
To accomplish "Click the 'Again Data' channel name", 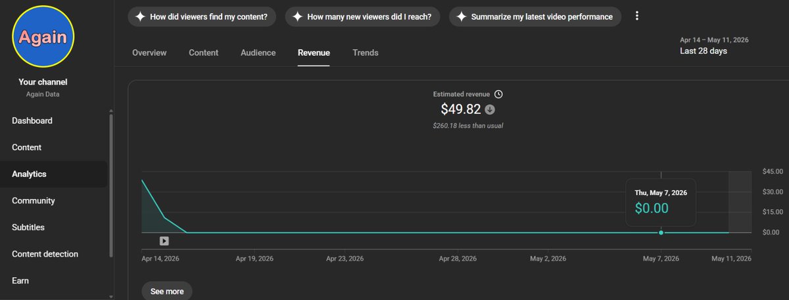I will [43, 95].
